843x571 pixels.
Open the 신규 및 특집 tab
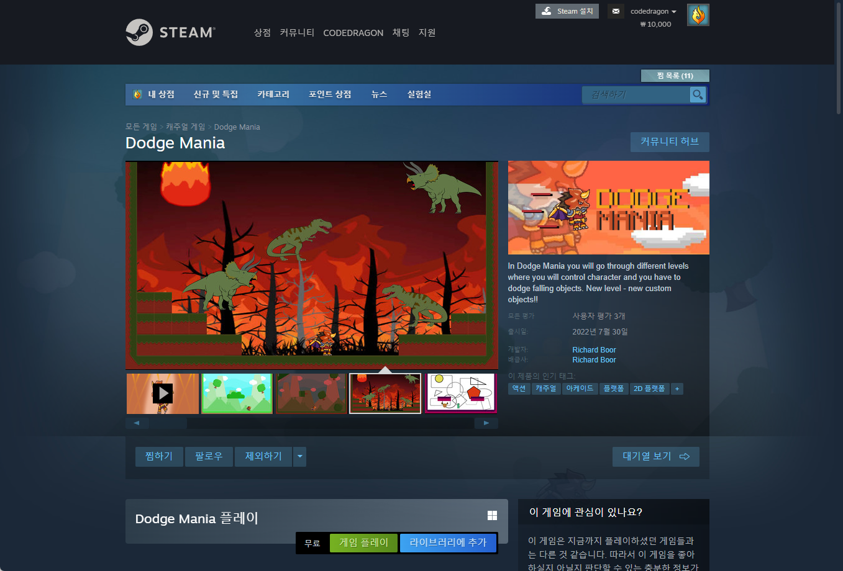(216, 94)
